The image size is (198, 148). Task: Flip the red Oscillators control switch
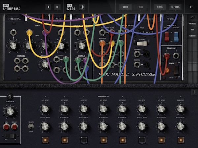[x=167, y=37]
